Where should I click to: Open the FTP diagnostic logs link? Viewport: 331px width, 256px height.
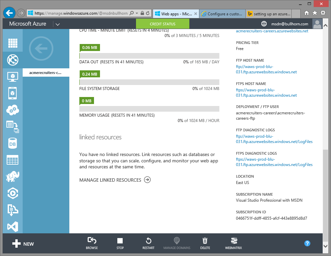[x=274, y=139]
